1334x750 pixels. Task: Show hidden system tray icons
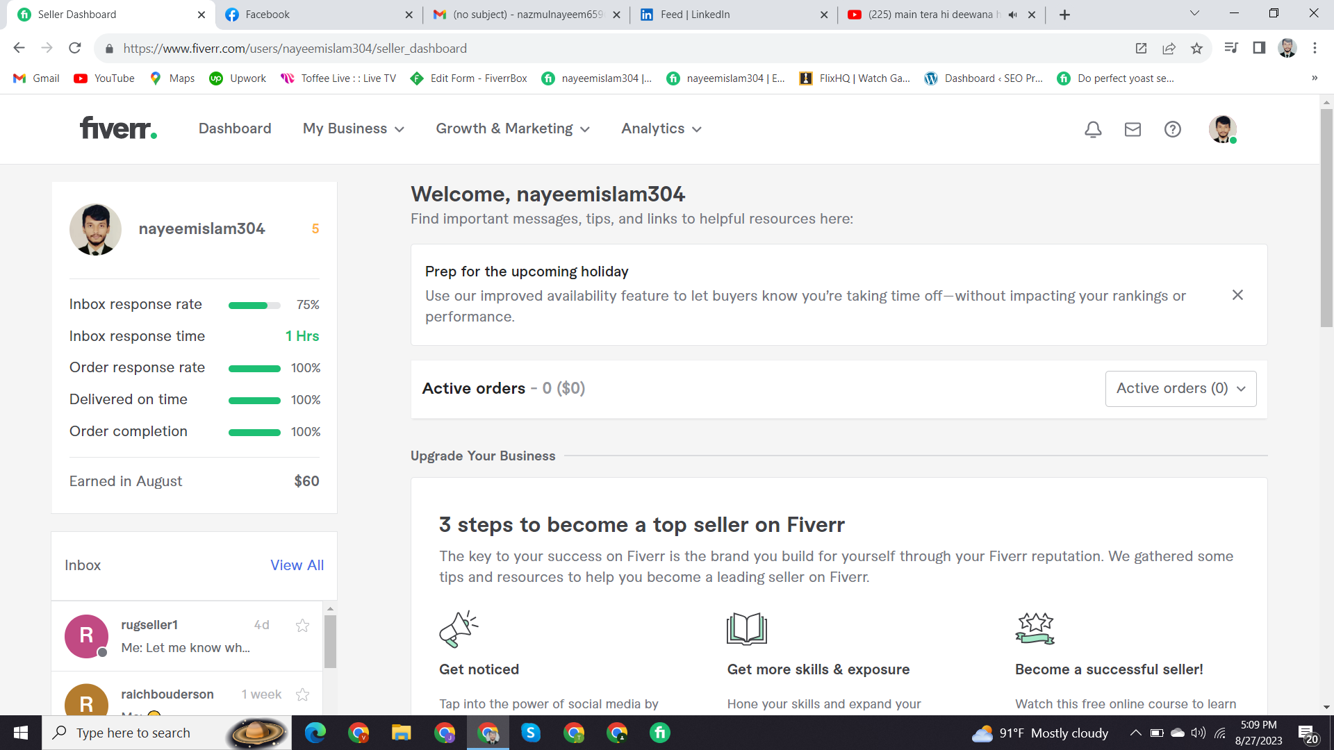coord(1135,733)
